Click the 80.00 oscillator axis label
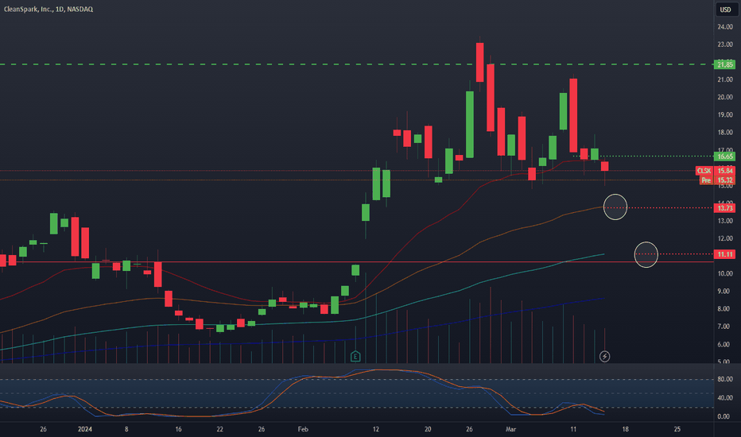Image resolution: width=741 pixels, height=437 pixels. pyautogui.click(x=725, y=379)
